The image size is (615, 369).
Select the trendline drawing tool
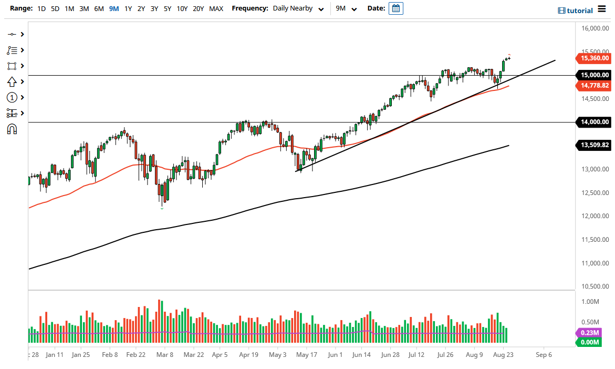(12, 34)
